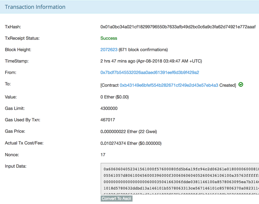Click the 671 block confirmations text
Image resolution: width=259 pixels, height=204 pixels.
(x=143, y=50)
